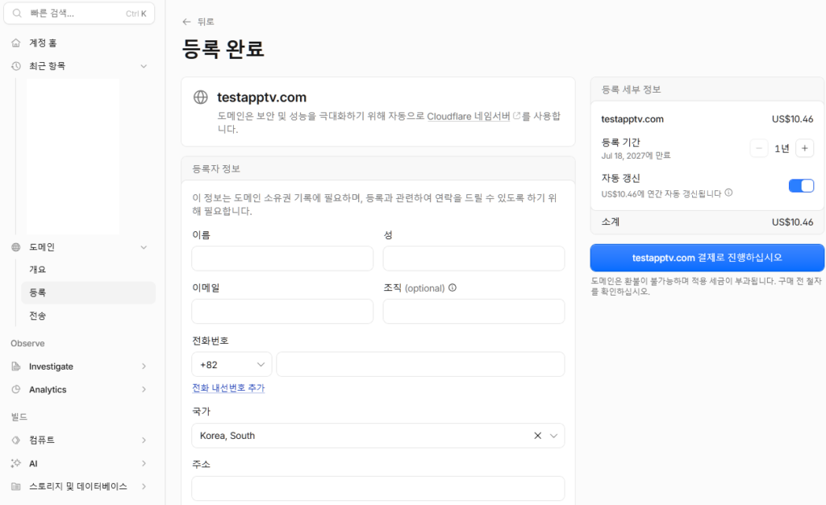The height and width of the screenshot is (505, 826).
Task: Click the US$10.46 소계 amount
Action: (x=792, y=222)
